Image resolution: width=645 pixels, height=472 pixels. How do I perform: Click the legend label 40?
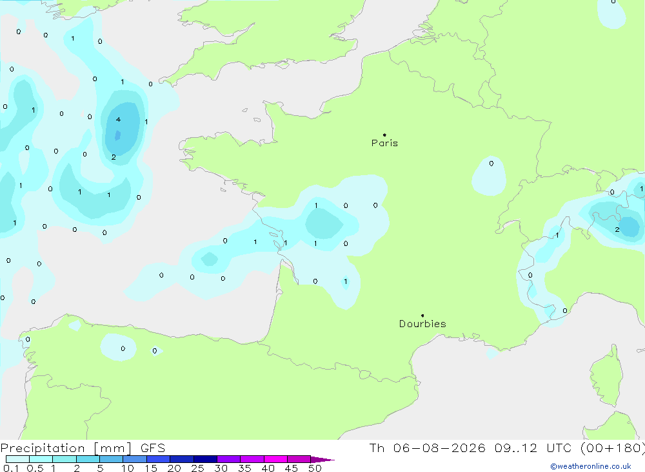[268, 468]
